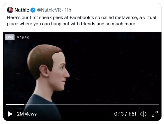Click the tweet text about Facebook's metaverse
The width and height of the screenshot is (164, 124).
click(81, 21)
